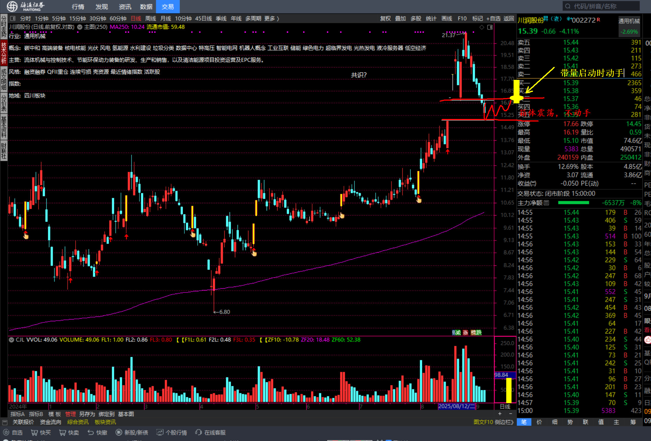Select the 60分钟 period
This screenshot has height=441, width=651.
point(118,18)
